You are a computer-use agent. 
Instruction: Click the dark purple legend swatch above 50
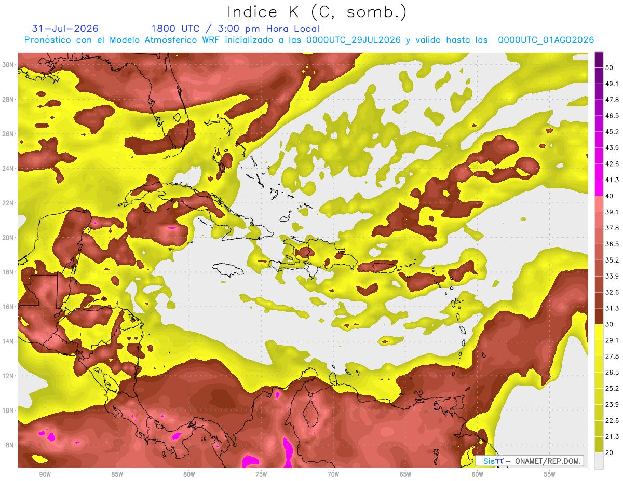(x=599, y=60)
